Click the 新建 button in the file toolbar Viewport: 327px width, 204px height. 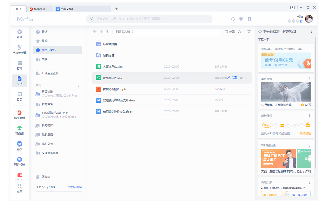point(230,32)
